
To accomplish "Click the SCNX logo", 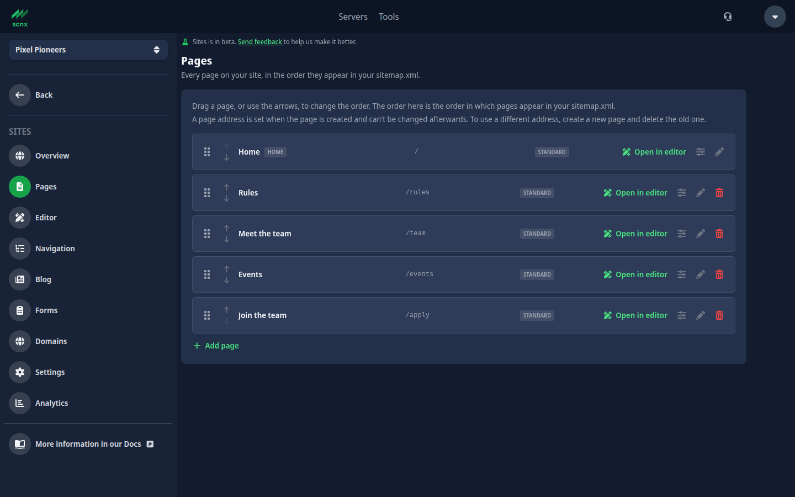I will (20, 17).
